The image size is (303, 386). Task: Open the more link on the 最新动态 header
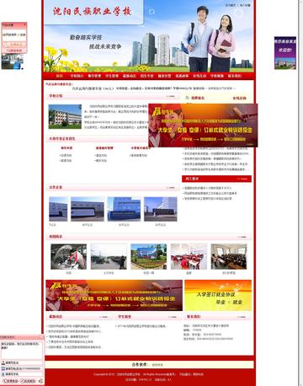pos(104,317)
